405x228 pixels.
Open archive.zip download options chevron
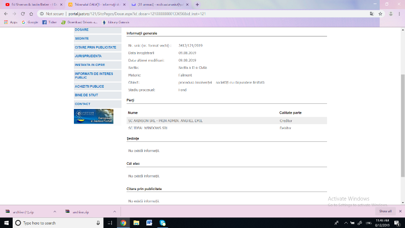tap(114, 212)
